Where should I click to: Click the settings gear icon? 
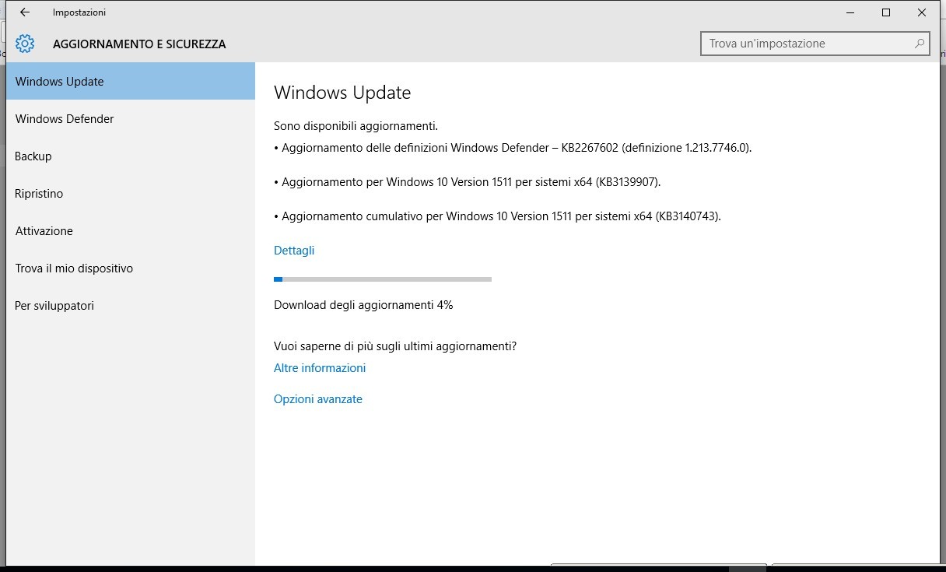25,44
